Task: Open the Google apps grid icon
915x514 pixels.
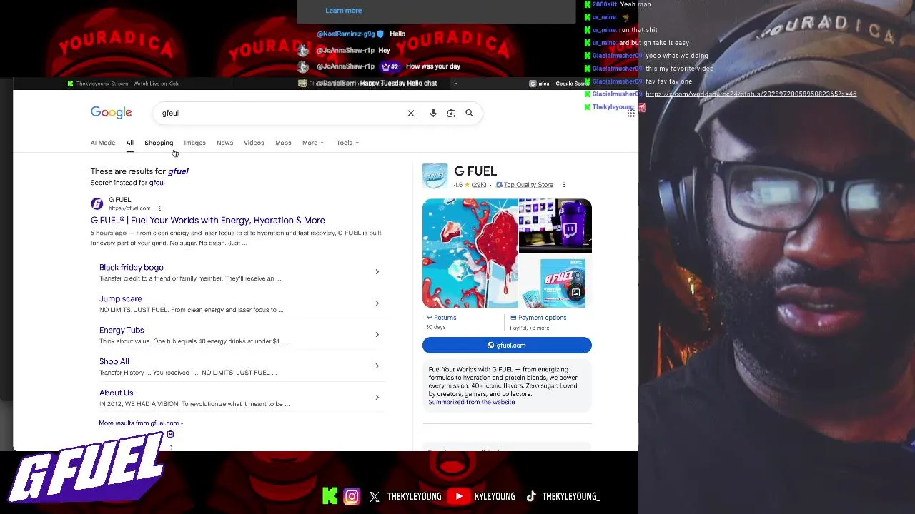Action: click(x=630, y=113)
